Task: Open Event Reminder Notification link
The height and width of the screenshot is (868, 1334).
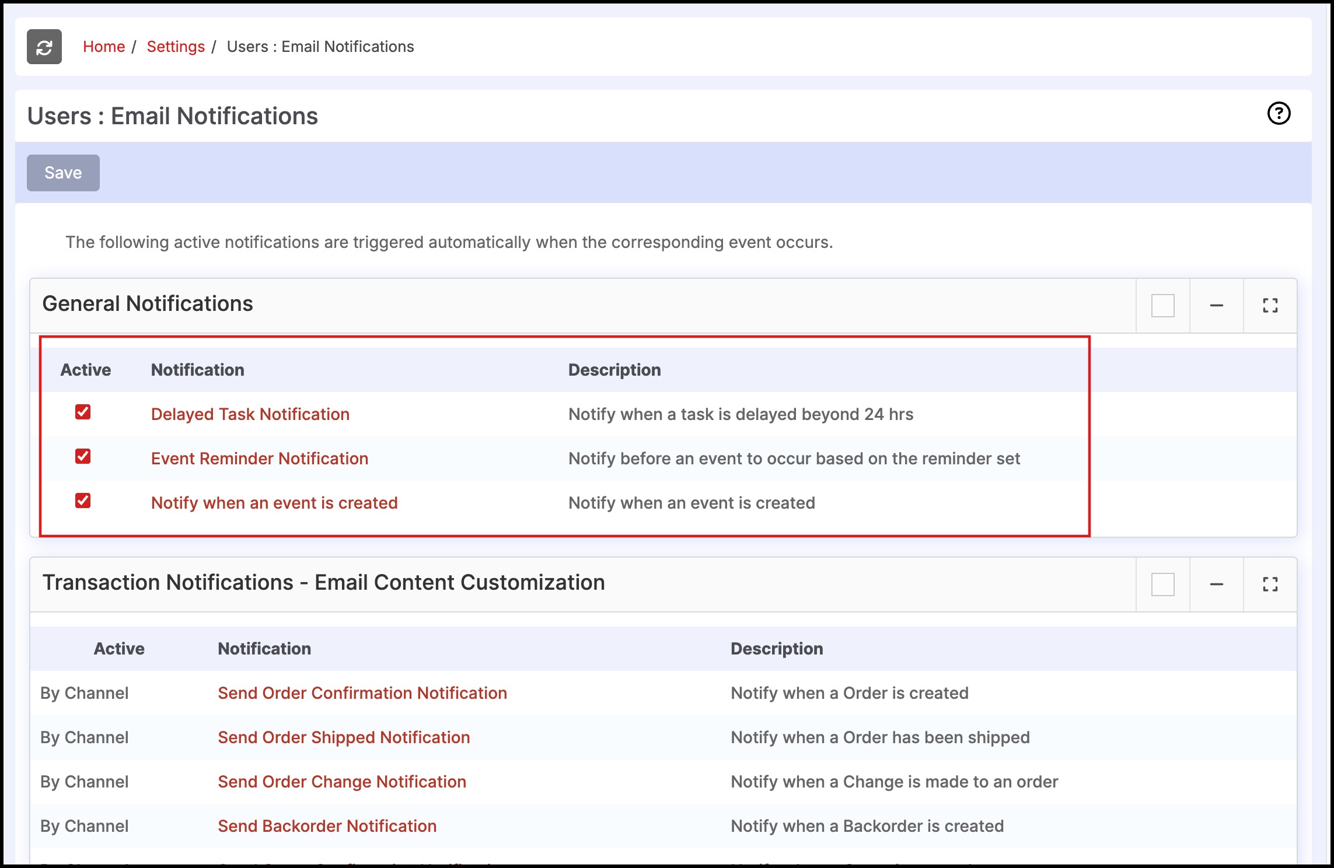Action: (260, 459)
